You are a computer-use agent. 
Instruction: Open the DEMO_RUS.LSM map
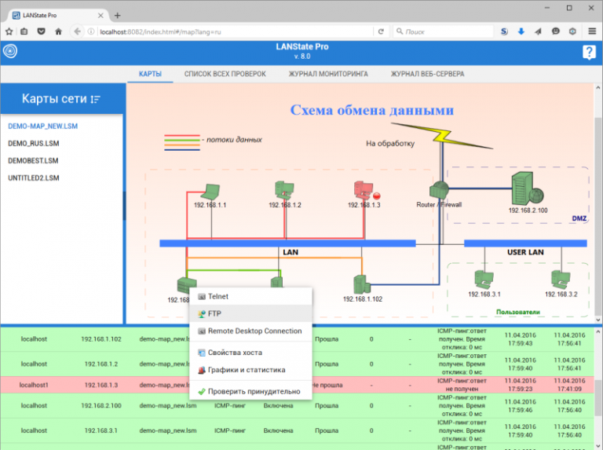(x=33, y=144)
